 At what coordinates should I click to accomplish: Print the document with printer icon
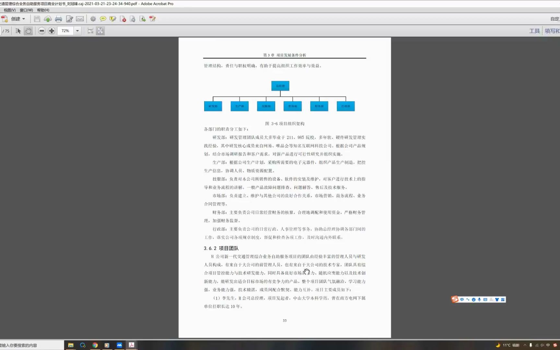[x=58, y=19]
